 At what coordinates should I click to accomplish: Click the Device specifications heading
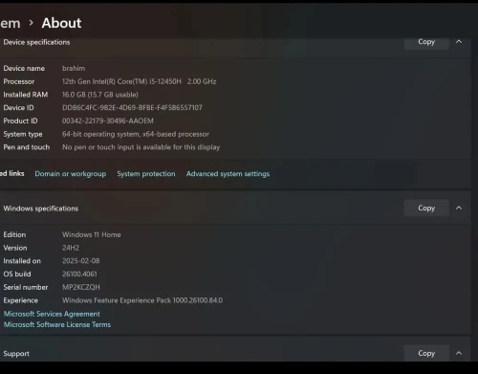(x=36, y=42)
